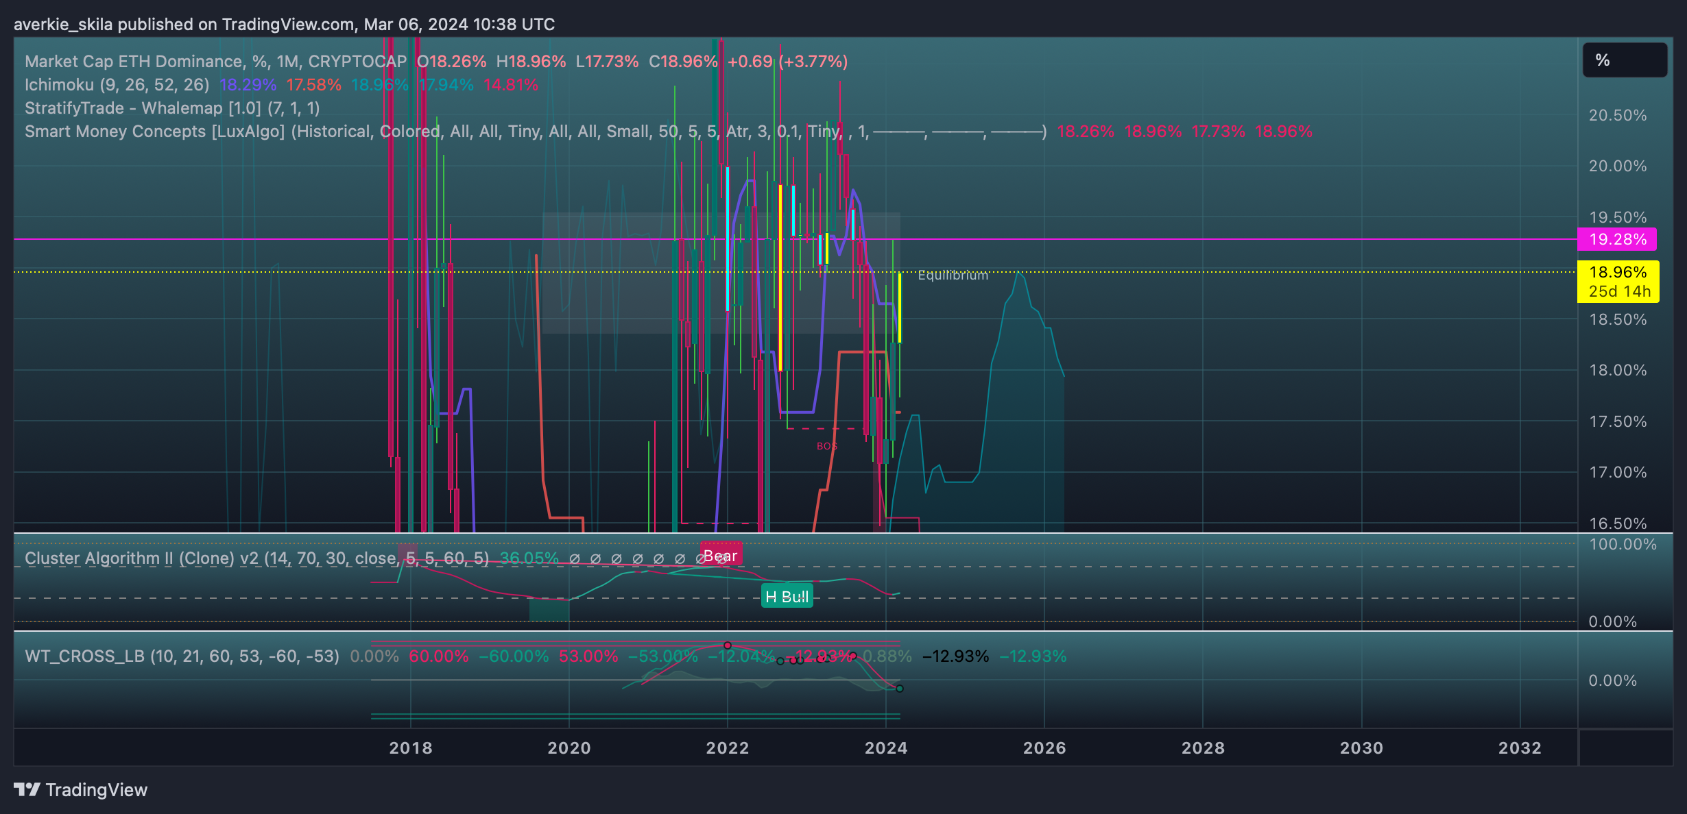Click the pink 53.00% WT_CROSS value

[588, 656]
